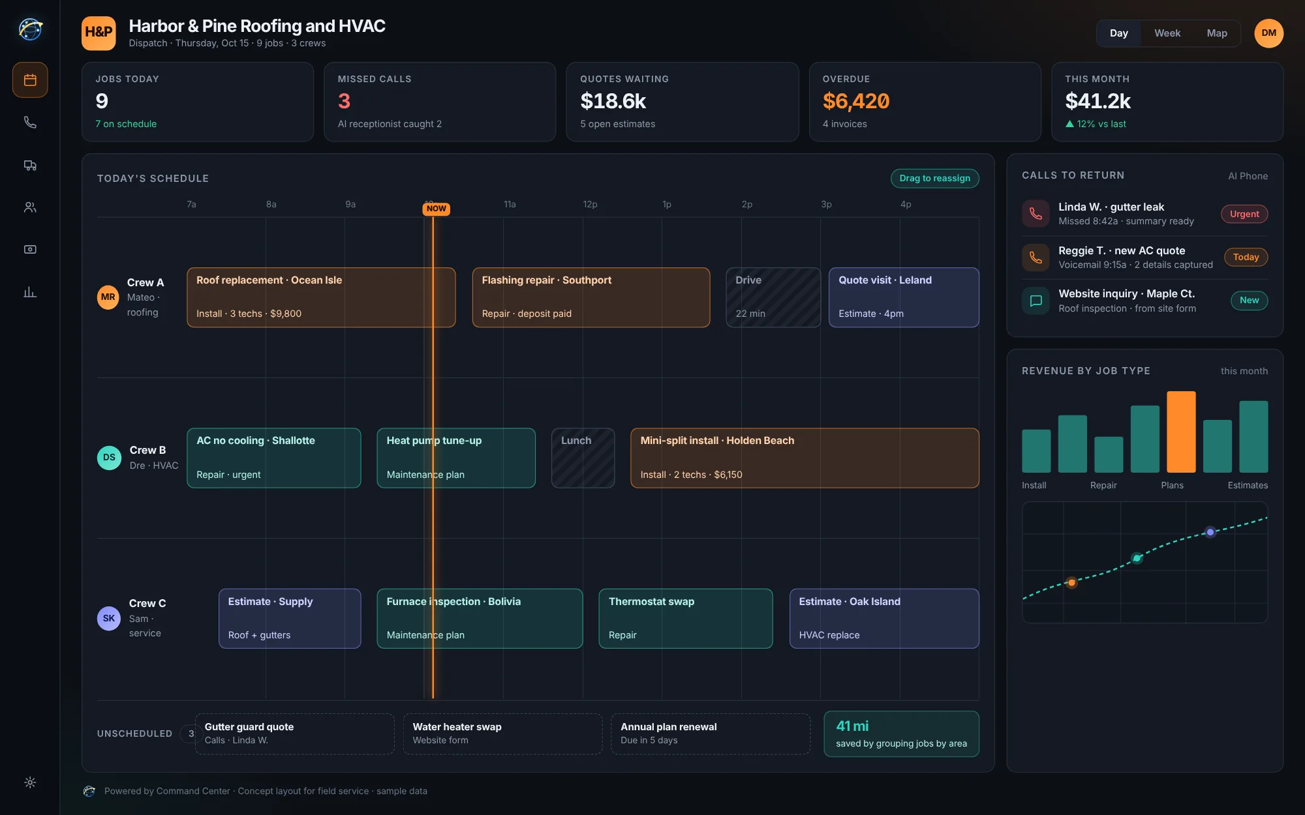Click the Crew A name label

(x=145, y=282)
